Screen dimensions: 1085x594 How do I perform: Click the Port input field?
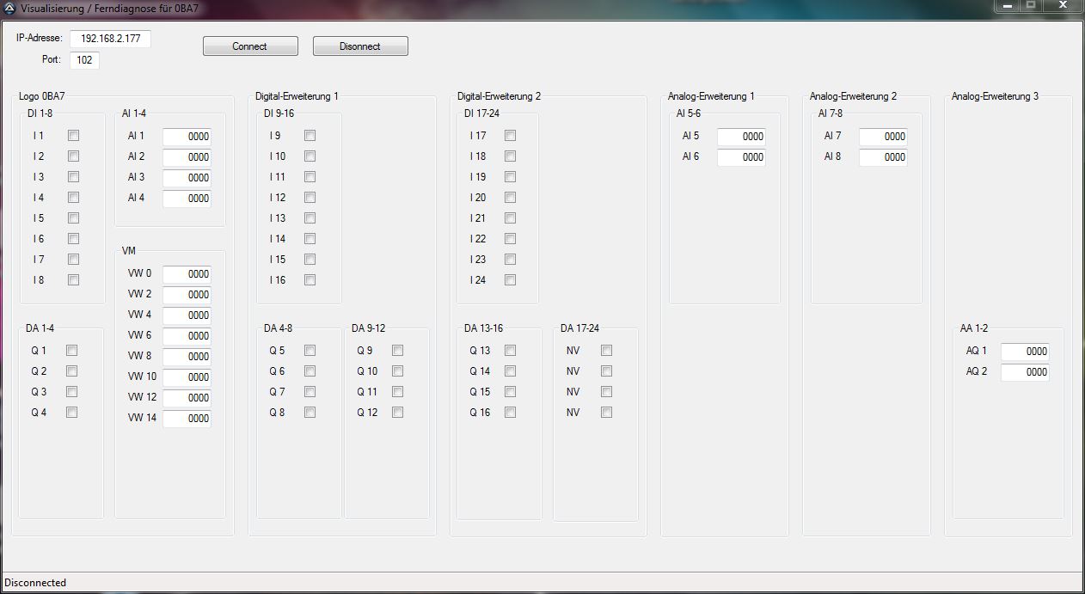(84, 60)
